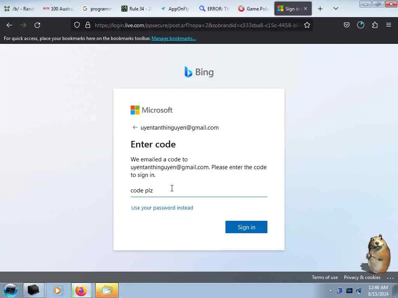Viewport: 398px width, 298px height.
Task: Switch to the Rule 34 tab
Action: 136,9
